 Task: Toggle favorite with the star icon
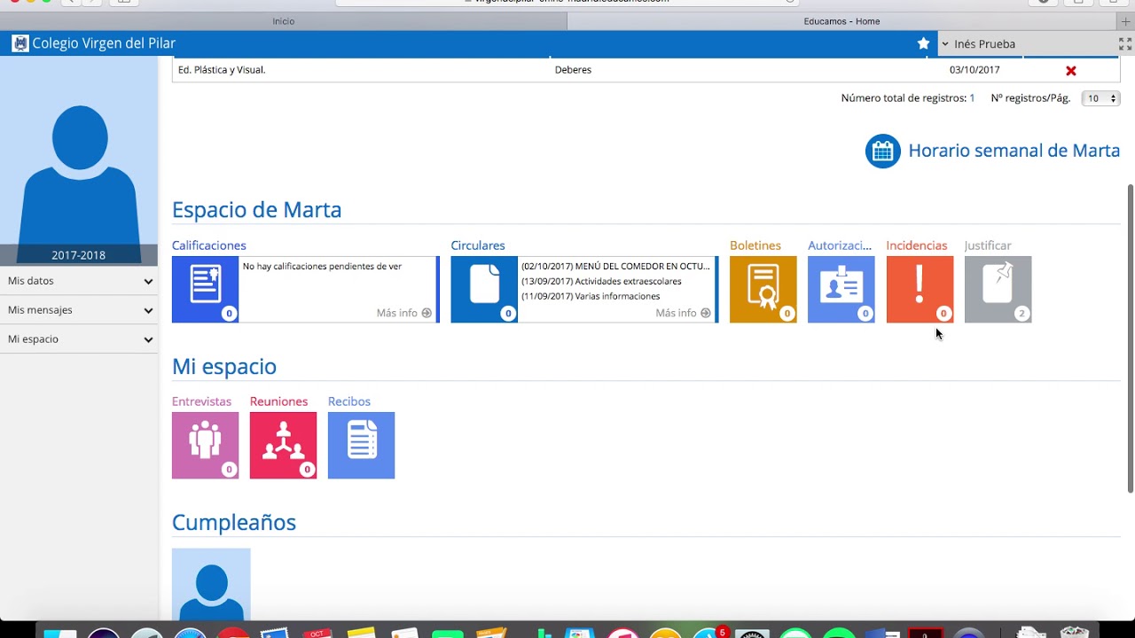(x=923, y=43)
